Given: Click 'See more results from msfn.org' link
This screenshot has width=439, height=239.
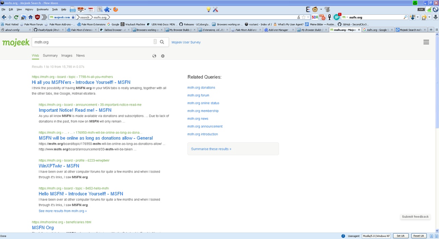Looking at the screenshot, I should (x=63, y=211).
